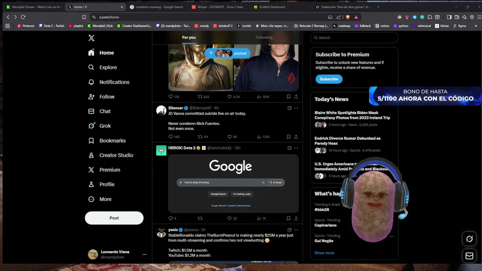Screen dimensions: 482x271
Task: Open Creator Studio in the sidebar
Action: click(x=110, y=155)
